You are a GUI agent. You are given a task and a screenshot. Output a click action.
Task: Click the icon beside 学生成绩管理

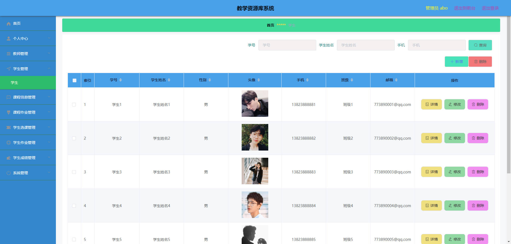(9, 158)
